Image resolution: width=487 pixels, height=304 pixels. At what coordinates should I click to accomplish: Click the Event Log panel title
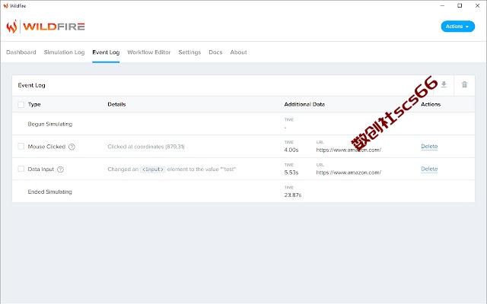pos(31,85)
